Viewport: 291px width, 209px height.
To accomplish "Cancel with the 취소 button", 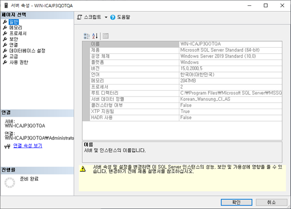I will pyautogui.click(x=271, y=202).
